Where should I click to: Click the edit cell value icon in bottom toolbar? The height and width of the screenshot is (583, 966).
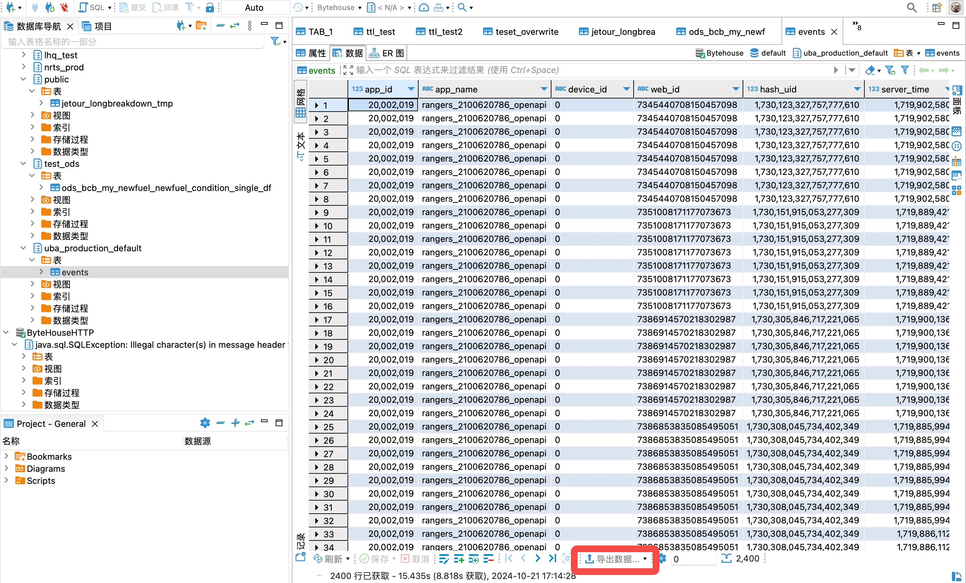444,559
